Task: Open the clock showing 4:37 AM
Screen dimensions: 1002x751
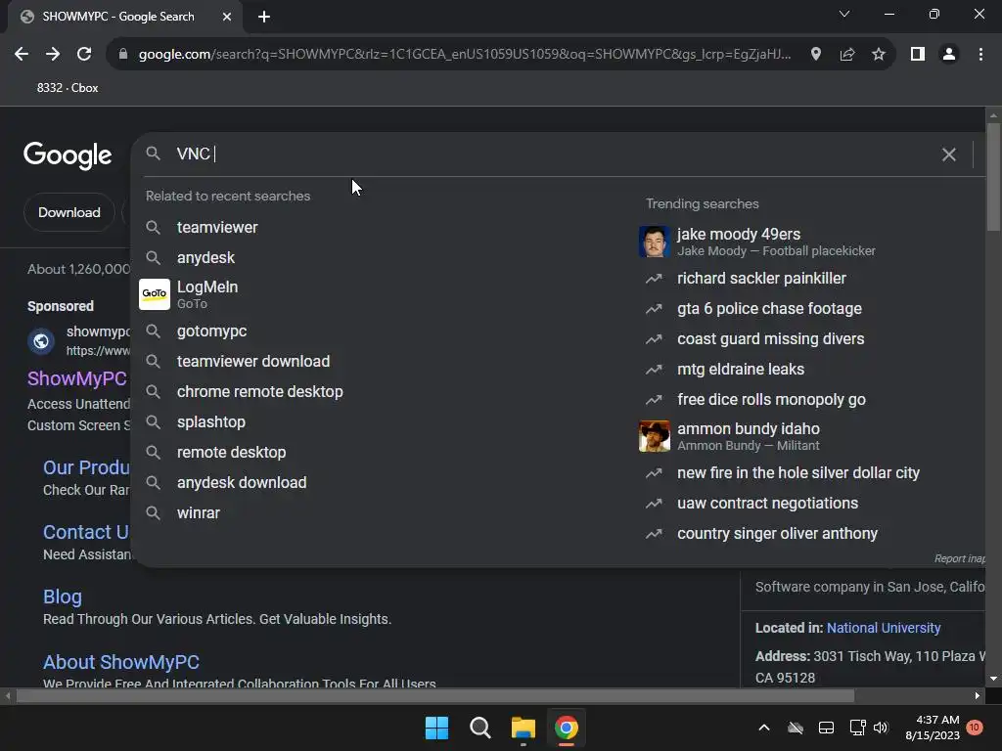Action: [933, 728]
